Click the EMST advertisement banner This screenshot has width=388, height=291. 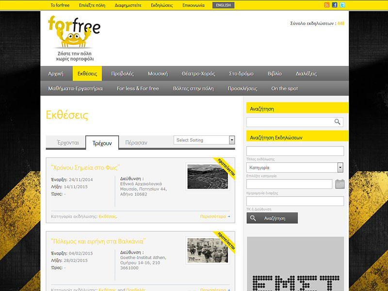tap(295, 264)
